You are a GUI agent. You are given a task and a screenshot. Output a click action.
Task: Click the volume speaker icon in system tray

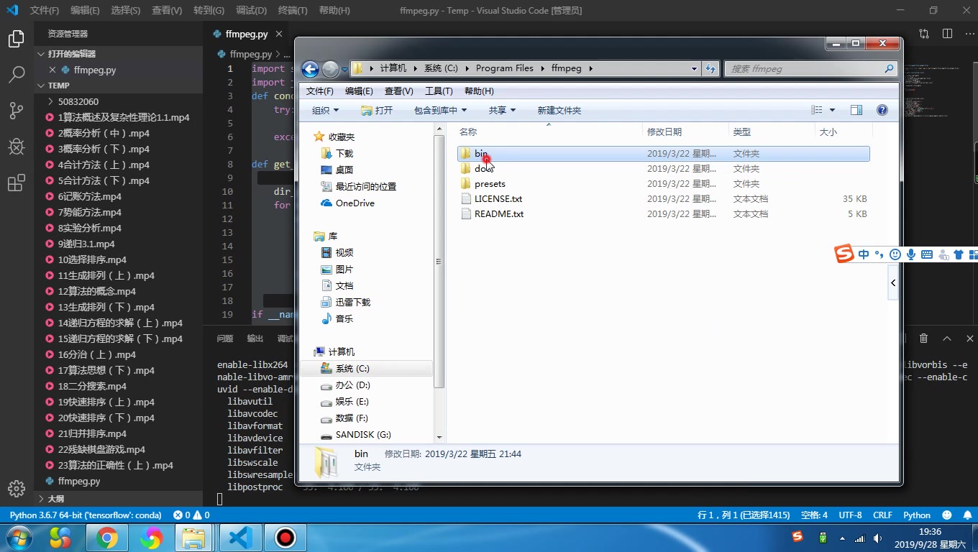[x=877, y=538]
